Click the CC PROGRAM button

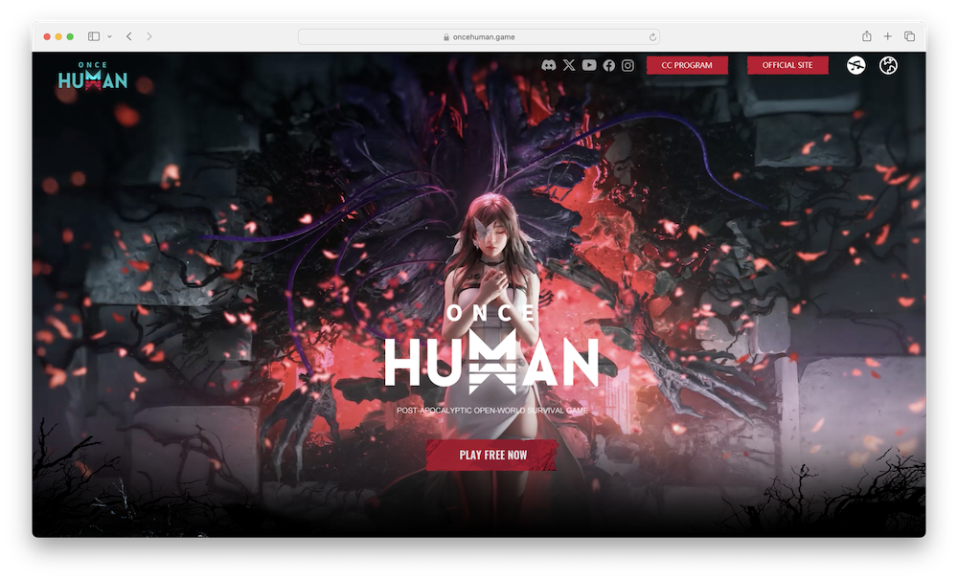tap(687, 65)
